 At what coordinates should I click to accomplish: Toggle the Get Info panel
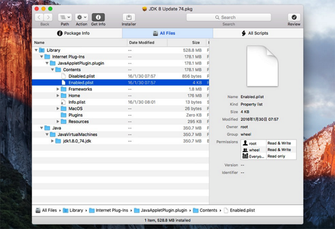pos(98,18)
